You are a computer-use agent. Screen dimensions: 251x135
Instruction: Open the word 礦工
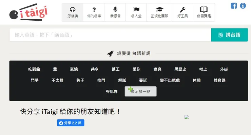116,69
